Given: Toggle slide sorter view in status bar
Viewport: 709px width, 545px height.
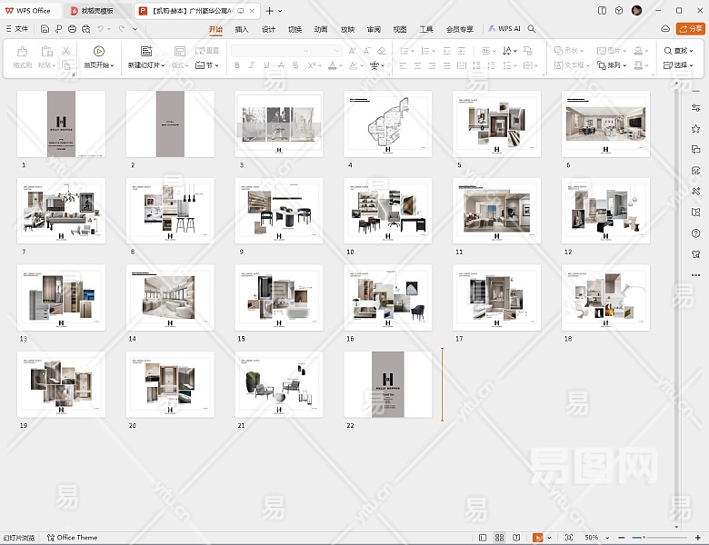Looking at the screenshot, I should coord(499,538).
